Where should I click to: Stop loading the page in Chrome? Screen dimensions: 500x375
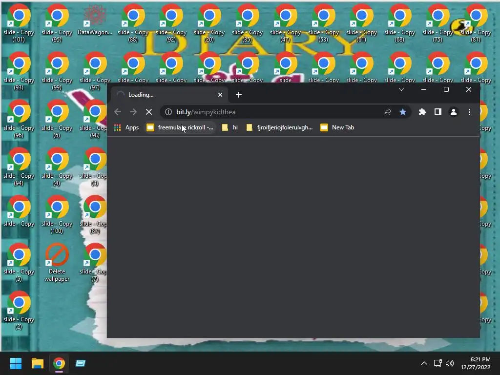[x=149, y=112]
